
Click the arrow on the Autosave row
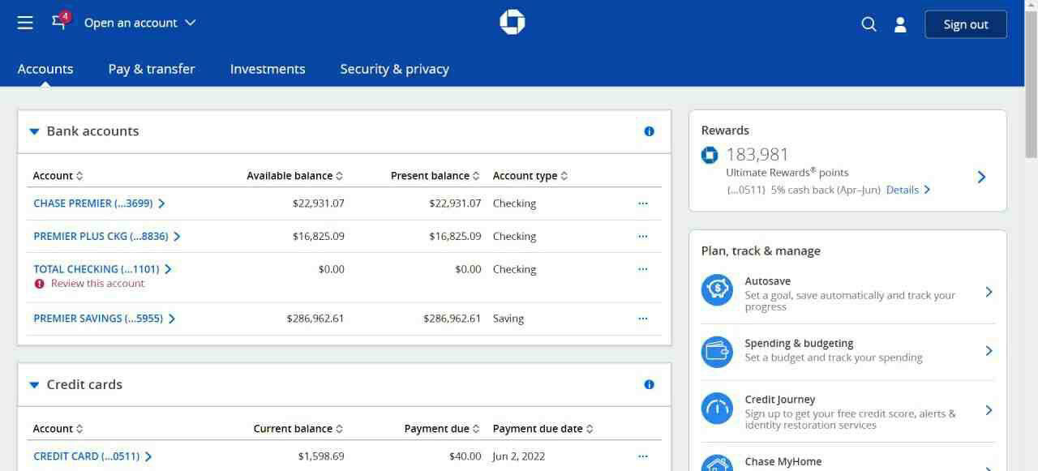(989, 292)
